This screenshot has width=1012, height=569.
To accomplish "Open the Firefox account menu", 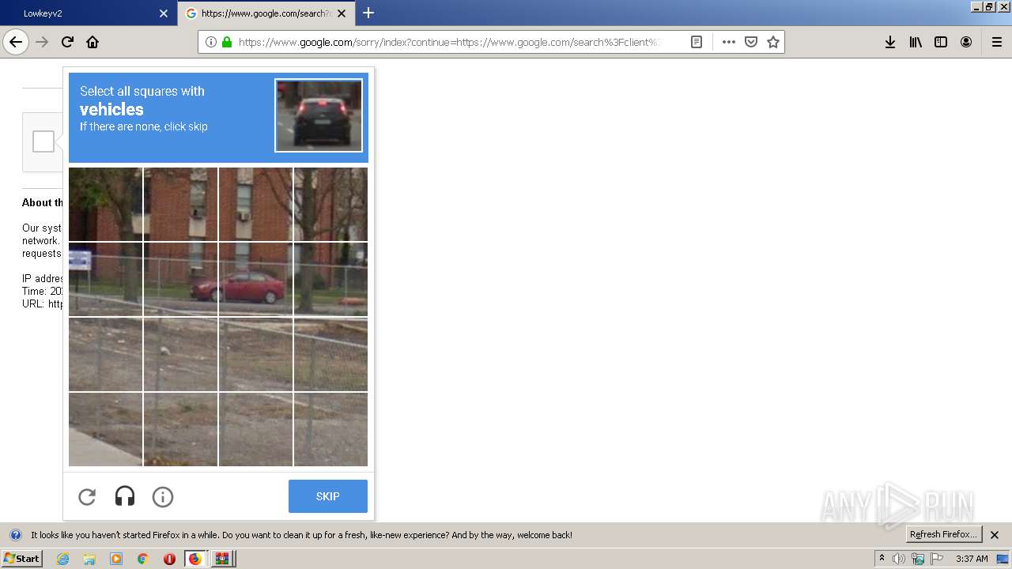I will click(966, 42).
